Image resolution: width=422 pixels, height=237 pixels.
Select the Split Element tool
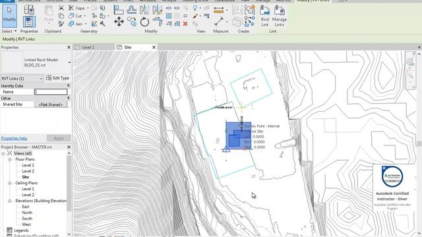169,8
